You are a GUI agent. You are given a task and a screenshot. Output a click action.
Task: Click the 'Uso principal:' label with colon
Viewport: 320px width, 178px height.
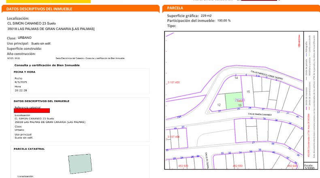click(x=18, y=43)
